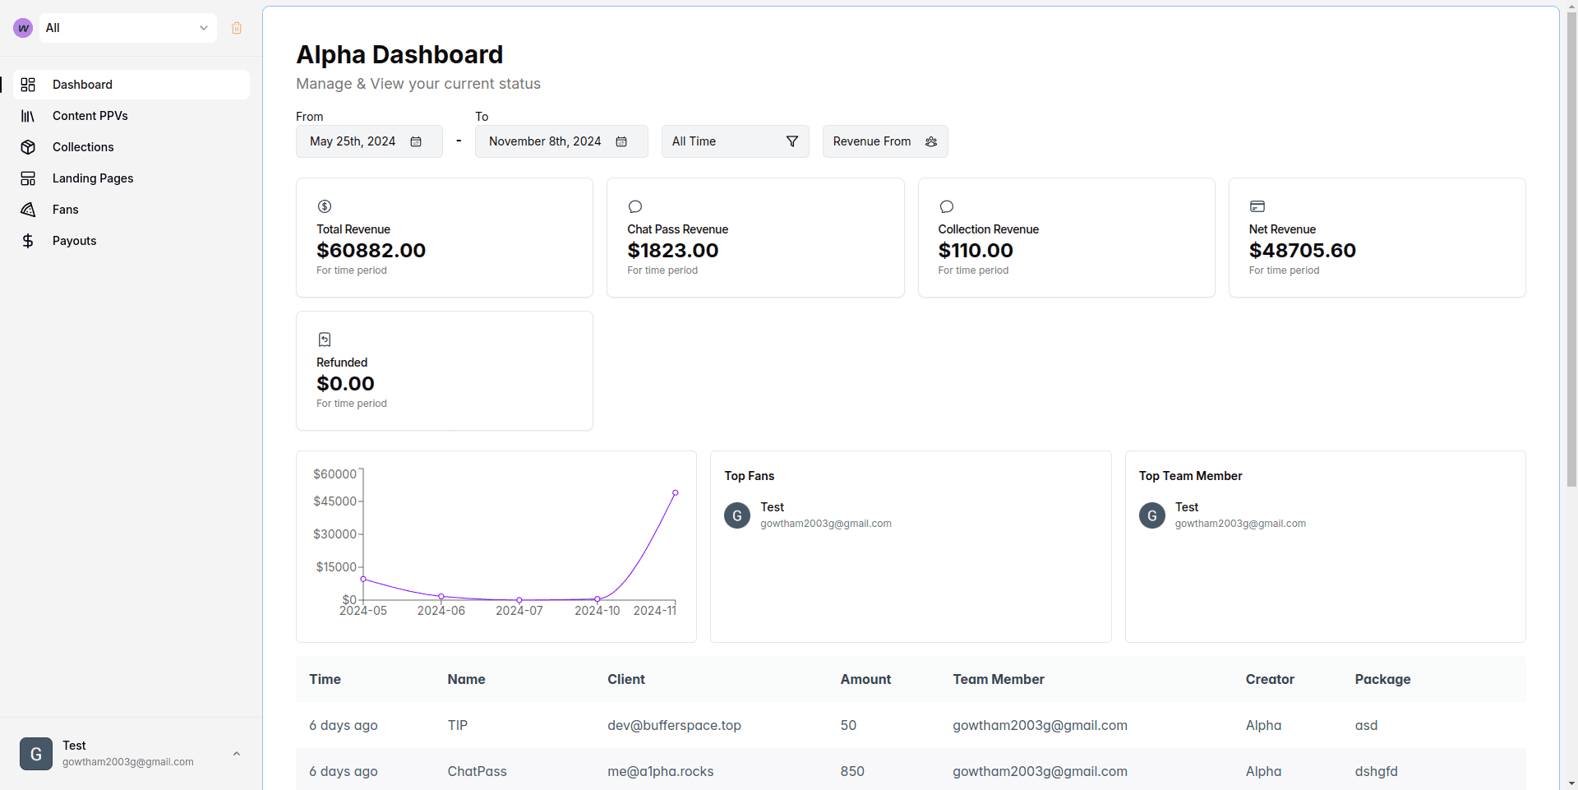Image resolution: width=1578 pixels, height=790 pixels.
Task: Click the asd package cell
Action: [1366, 726]
